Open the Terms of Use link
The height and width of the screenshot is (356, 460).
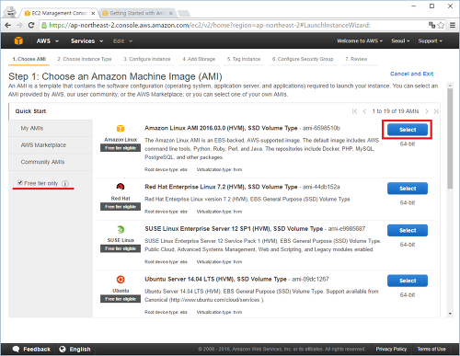click(x=431, y=349)
